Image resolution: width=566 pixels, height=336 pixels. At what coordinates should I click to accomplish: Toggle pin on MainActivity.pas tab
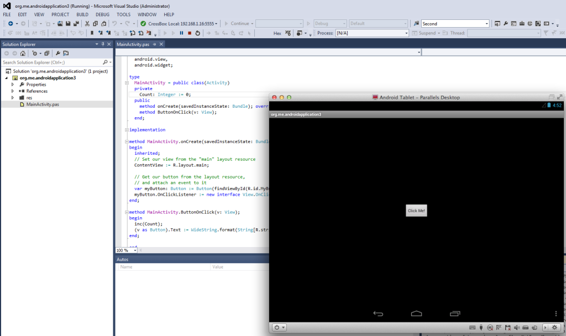155,44
